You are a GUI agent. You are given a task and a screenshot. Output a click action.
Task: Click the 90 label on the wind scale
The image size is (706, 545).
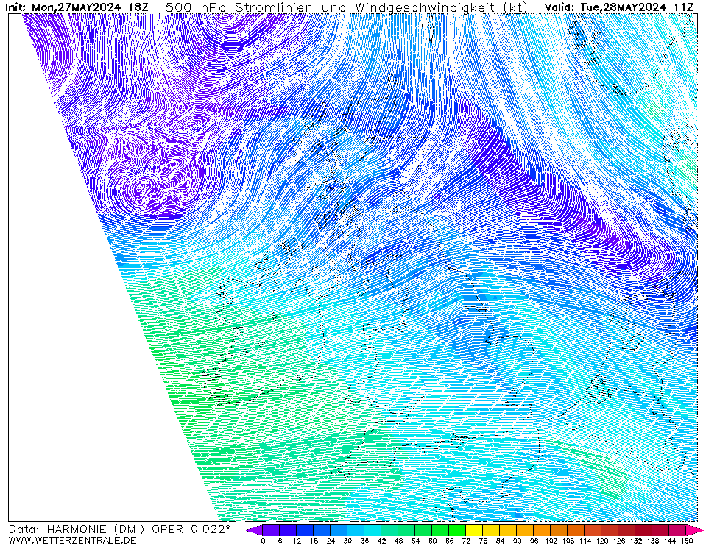coord(517,541)
